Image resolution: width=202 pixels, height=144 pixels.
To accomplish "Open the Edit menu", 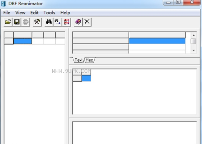I will (34, 13).
